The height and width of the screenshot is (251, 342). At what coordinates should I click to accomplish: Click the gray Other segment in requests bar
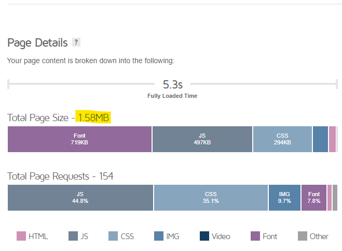[x=335, y=198]
